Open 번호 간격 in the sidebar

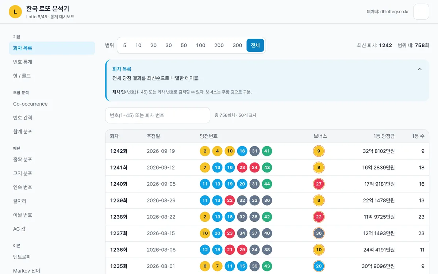pyautogui.click(x=52, y=118)
